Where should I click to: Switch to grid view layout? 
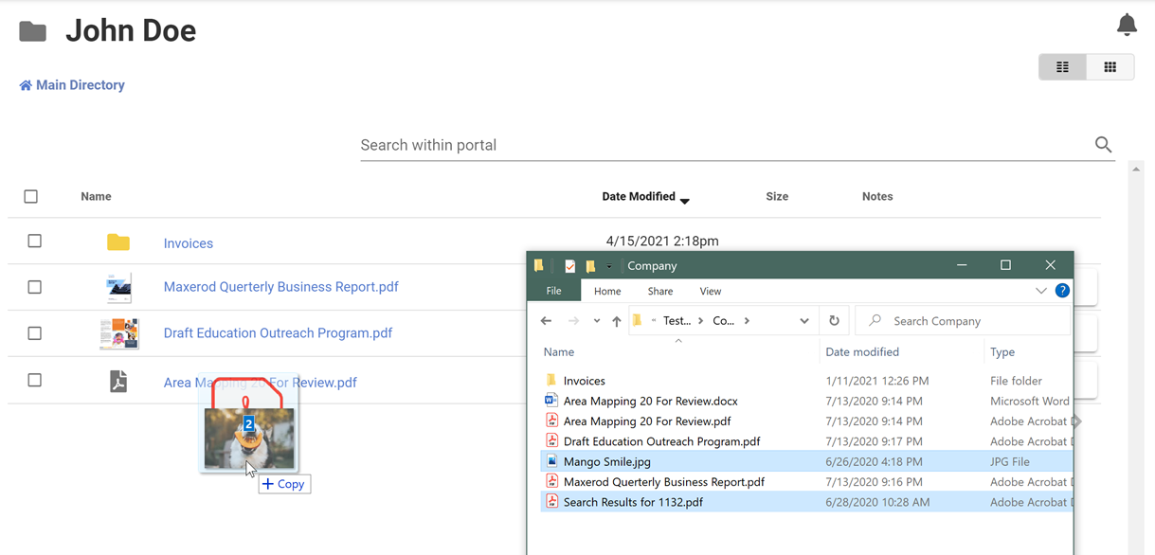click(1110, 67)
